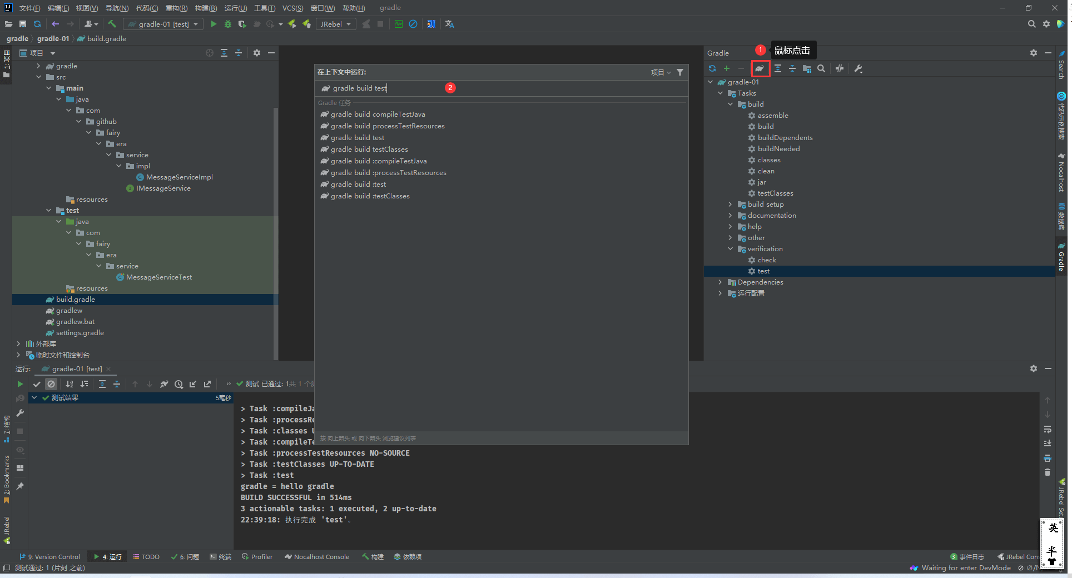Click project tree vertical scrollbar
Viewport: 1072px width, 578px height.
(276, 233)
